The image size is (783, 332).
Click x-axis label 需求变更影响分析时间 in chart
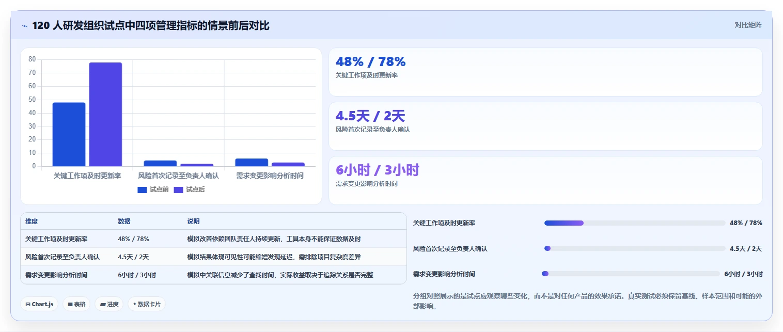click(270, 176)
